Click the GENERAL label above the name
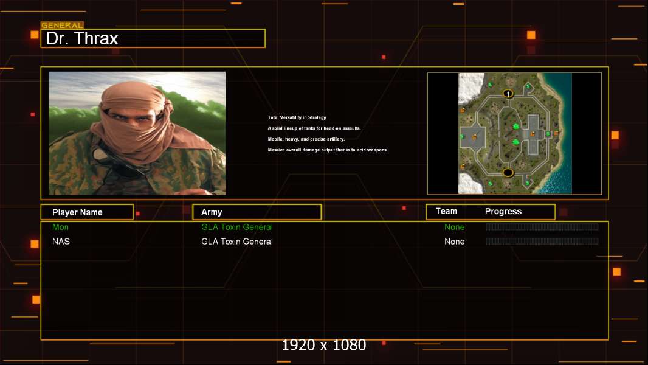The width and height of the screenshot is (648, 365). (x=63, y=25)
